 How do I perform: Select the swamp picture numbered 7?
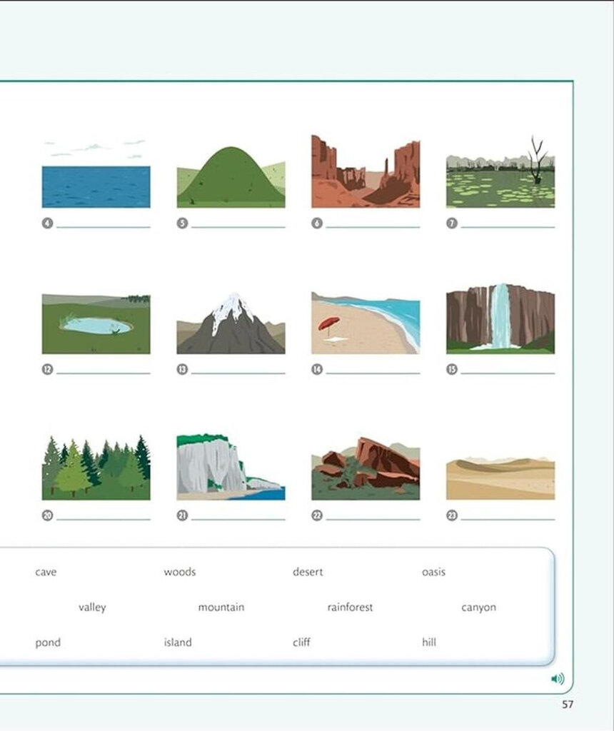coord(500,171)
